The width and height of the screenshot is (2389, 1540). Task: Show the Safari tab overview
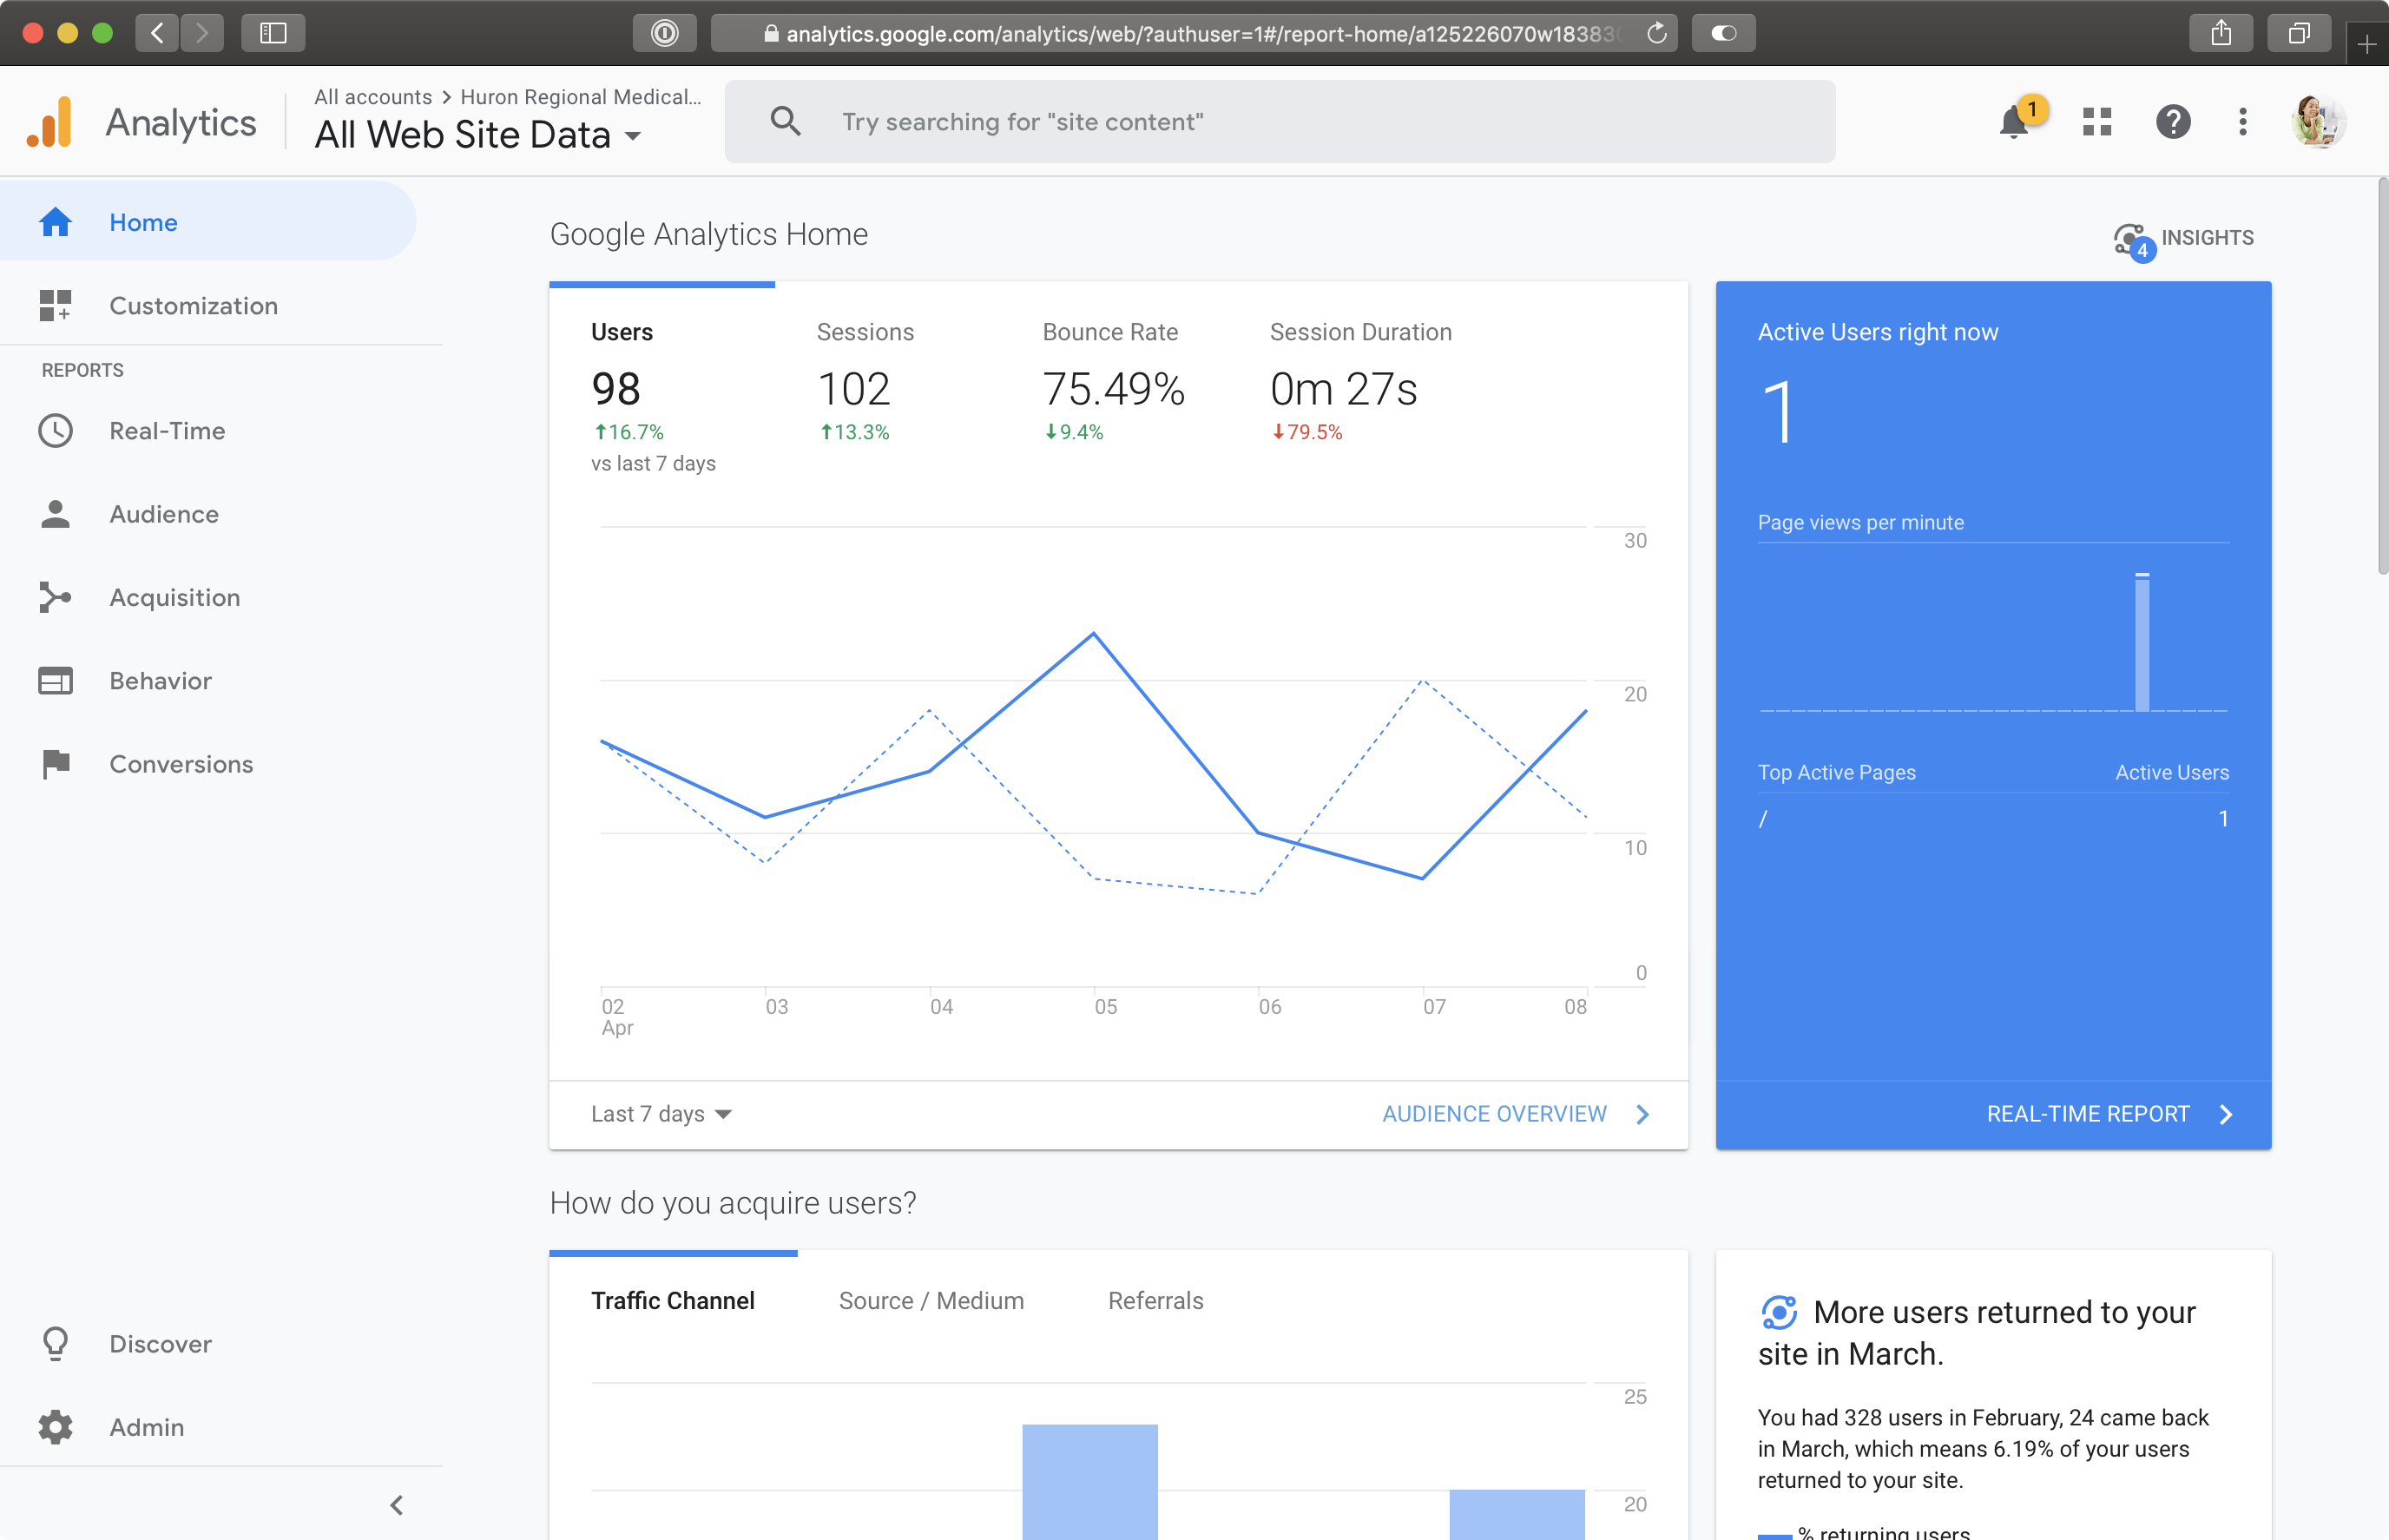coord(2299,33)
